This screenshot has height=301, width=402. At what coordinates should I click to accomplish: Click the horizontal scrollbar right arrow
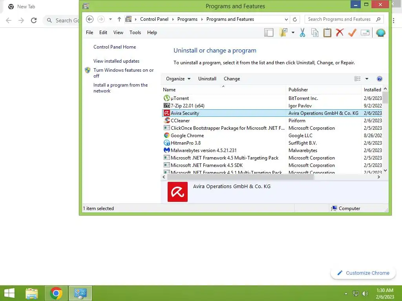pyautogui.click(x=379, y=177)
